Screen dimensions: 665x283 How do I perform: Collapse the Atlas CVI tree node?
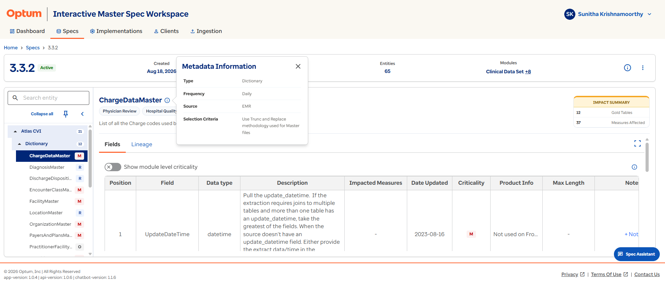pos(15,131)
